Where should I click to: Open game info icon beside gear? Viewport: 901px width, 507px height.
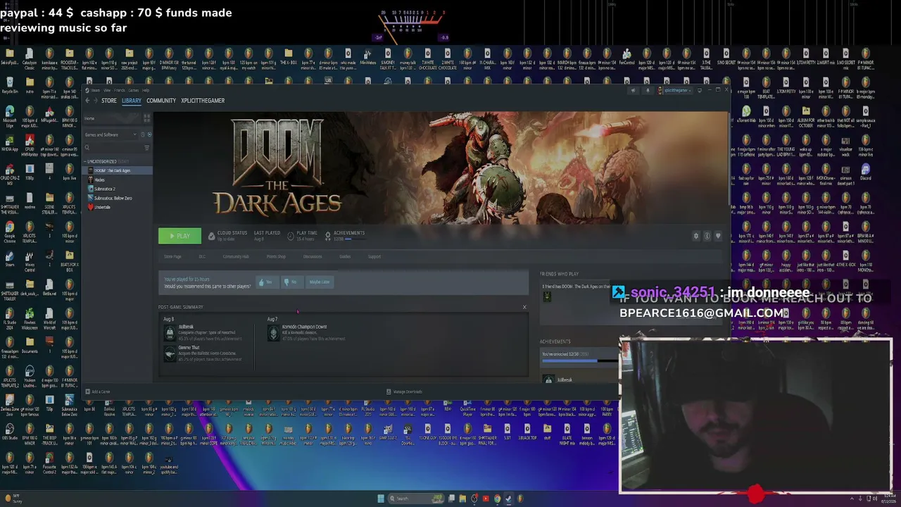coord(707,236)
